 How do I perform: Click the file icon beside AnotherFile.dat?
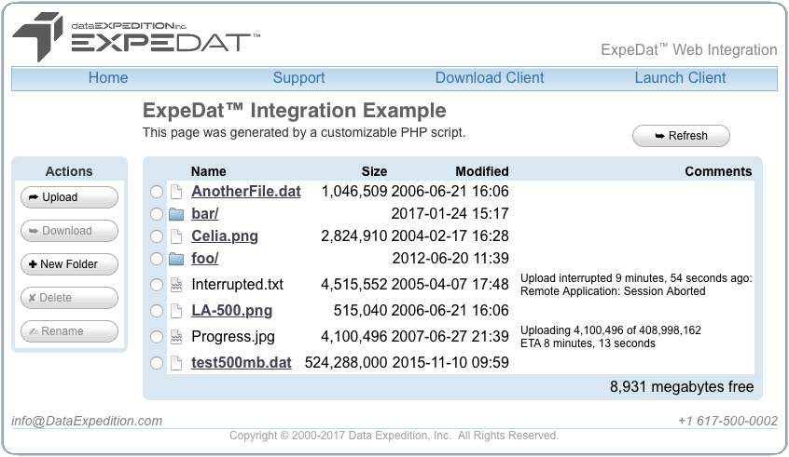176,192
